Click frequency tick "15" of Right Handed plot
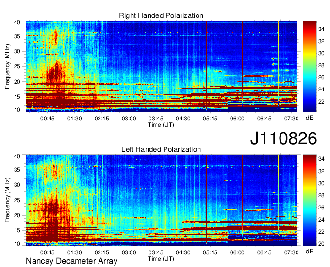 17,97
